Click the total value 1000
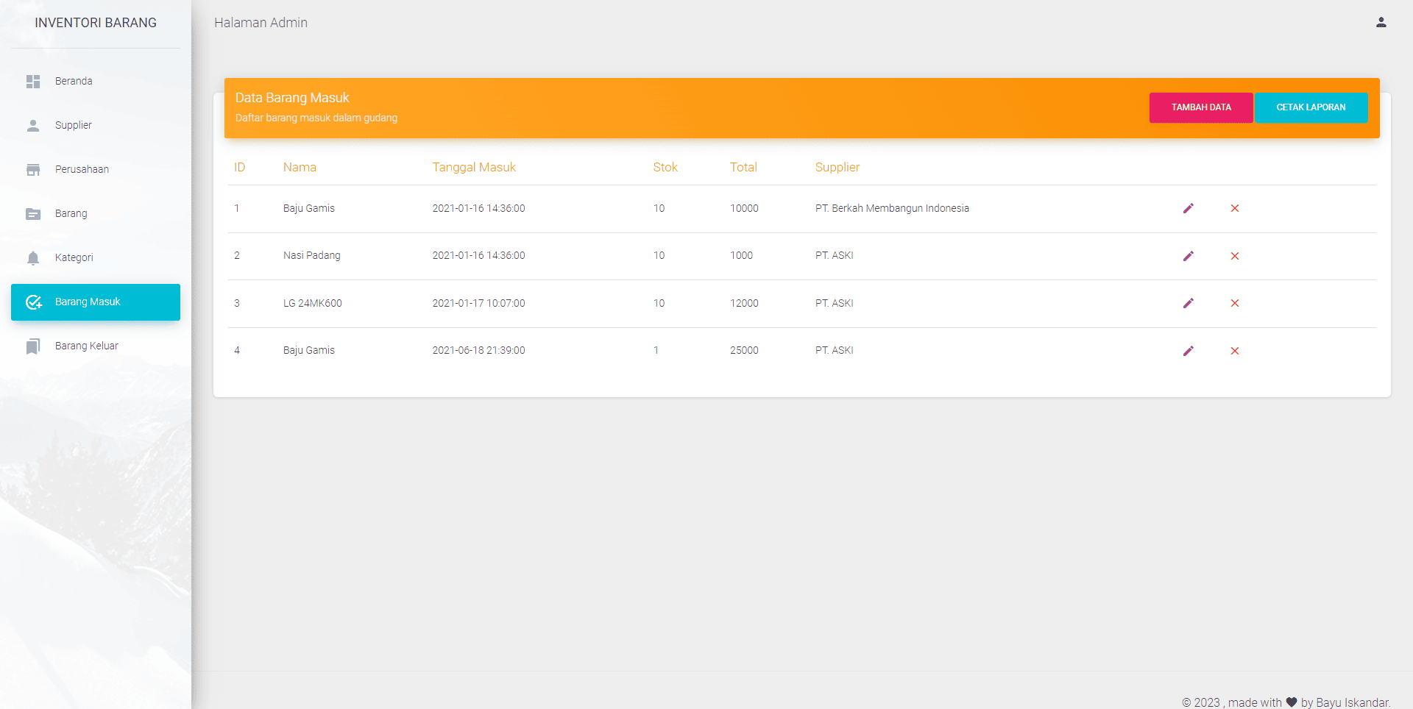1413x709 pixels. (741, 255)
